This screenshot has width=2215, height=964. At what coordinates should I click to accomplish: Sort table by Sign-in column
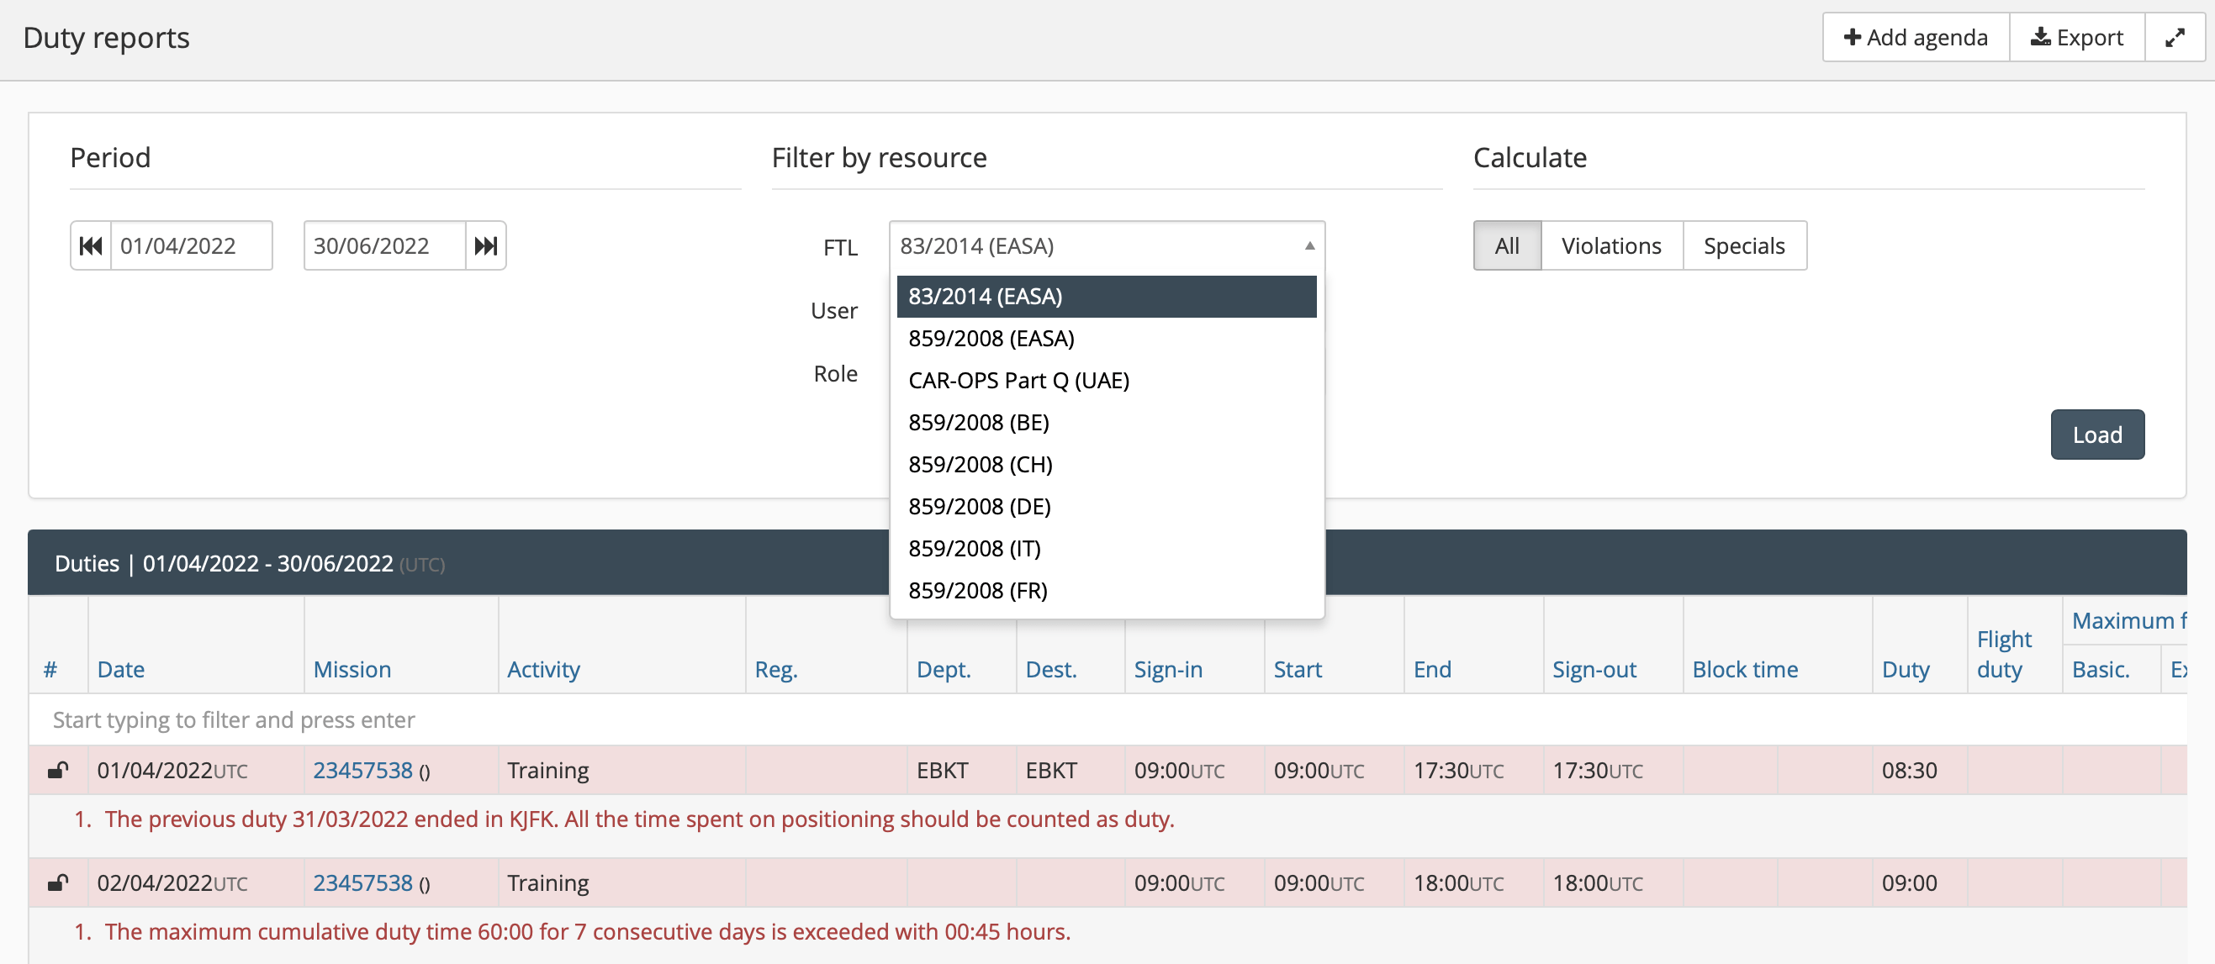[x=1168, y=669]
